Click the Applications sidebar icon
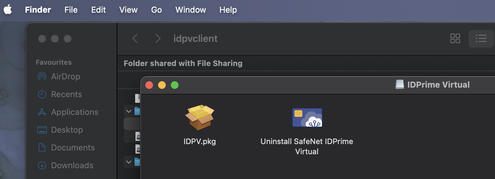 click(42, 112)
